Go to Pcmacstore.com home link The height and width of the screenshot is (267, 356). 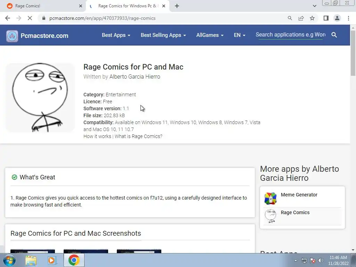tap(44, 36)
